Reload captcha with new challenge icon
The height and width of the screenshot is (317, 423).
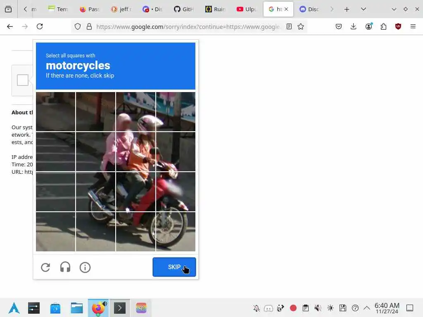(45, 267)
